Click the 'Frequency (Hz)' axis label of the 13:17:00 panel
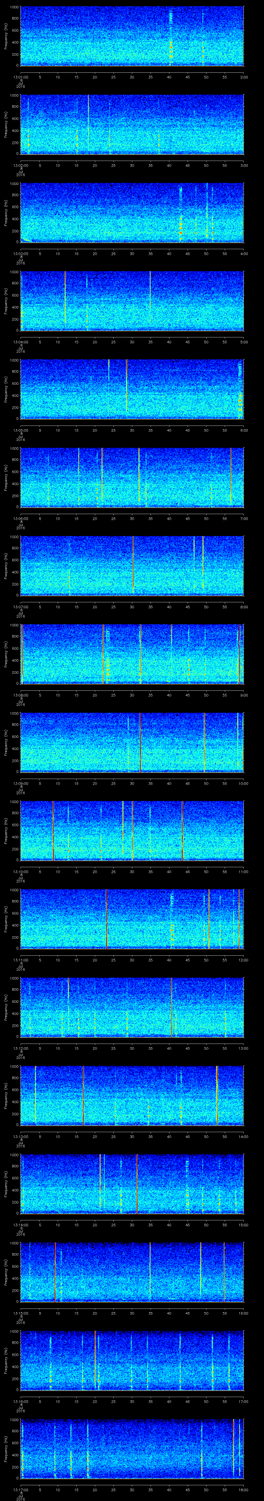Viewport: 264px width, 1501px height. (6, 1448)
